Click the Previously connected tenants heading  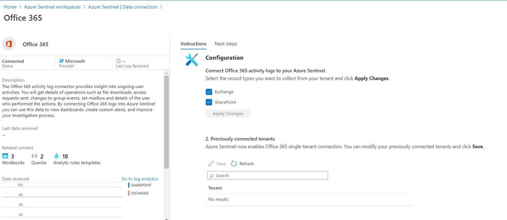(x=240, y=139)
